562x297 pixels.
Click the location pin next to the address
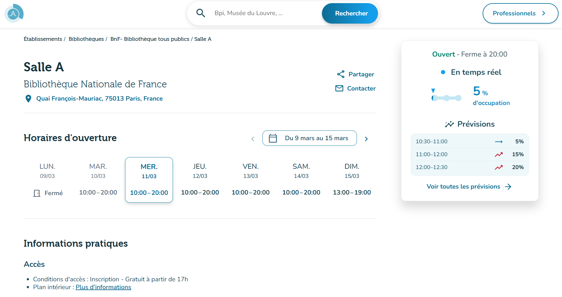pos(28,98)
